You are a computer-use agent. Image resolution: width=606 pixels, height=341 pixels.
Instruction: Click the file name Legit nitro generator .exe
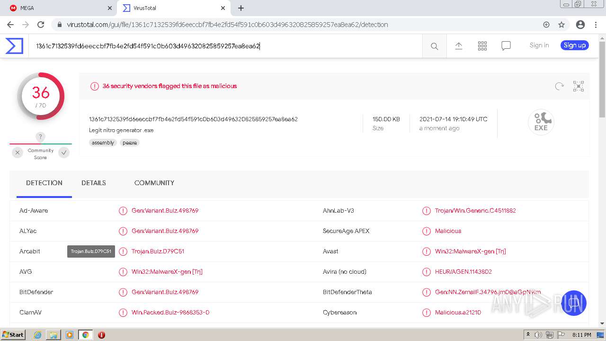click(x=121, y=130)
